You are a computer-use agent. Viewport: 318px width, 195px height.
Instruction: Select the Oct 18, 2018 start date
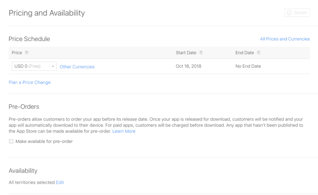[188, 66]
